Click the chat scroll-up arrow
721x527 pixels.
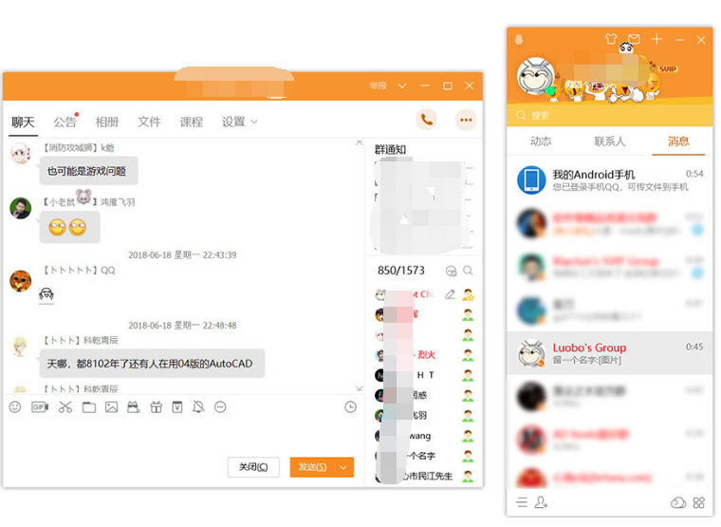click(x=360, y=142)
